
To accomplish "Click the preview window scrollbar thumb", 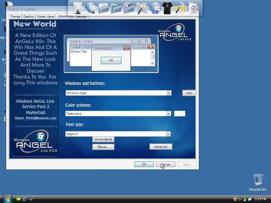I will pyautogui.click(x=152, y=57).
